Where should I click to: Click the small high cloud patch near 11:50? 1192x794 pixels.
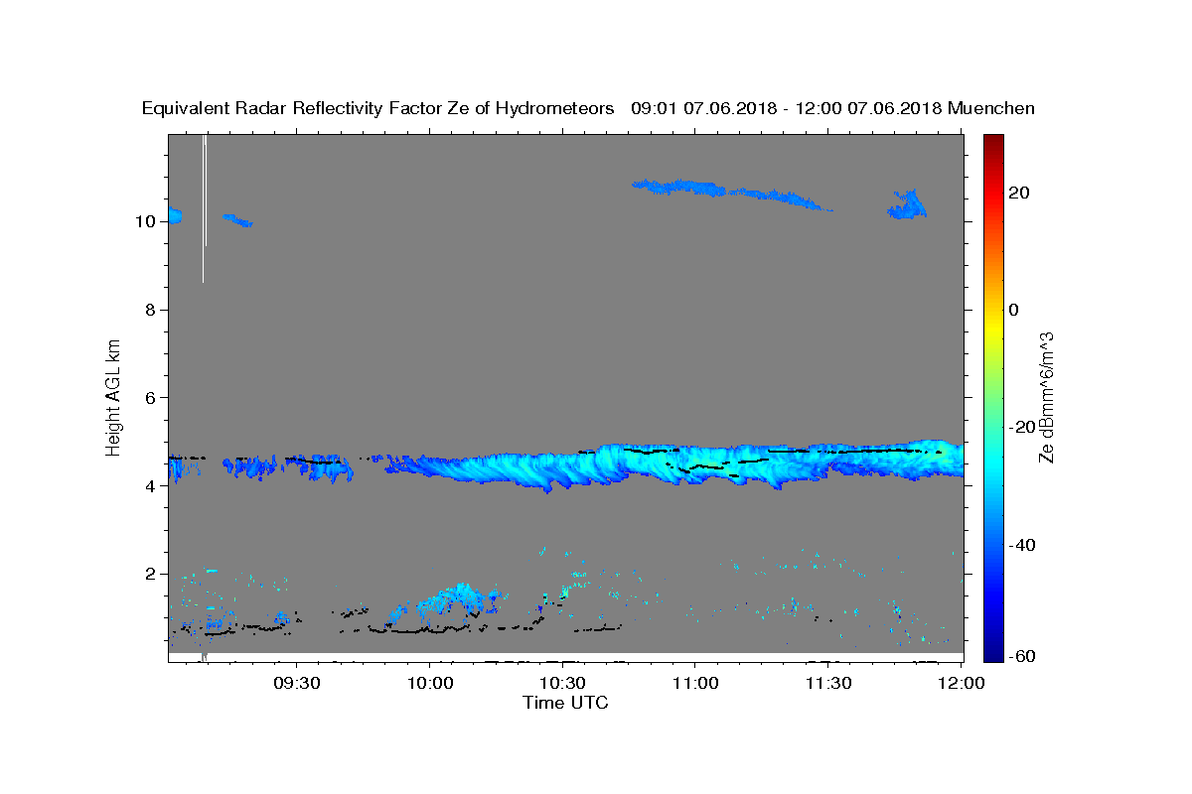click(x=907, y=204)
